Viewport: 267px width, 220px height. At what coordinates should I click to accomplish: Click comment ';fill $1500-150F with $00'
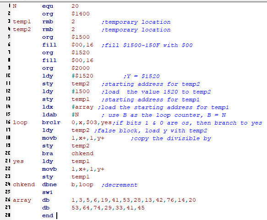[147, 45]
